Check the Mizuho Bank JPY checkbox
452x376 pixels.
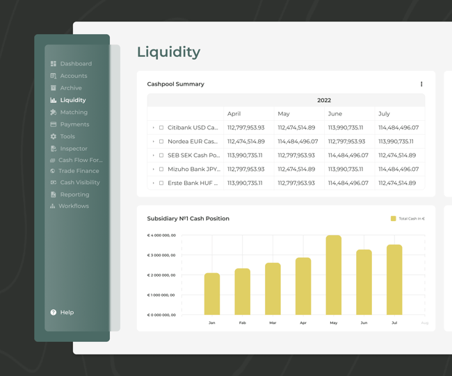[x=161, y=169]
